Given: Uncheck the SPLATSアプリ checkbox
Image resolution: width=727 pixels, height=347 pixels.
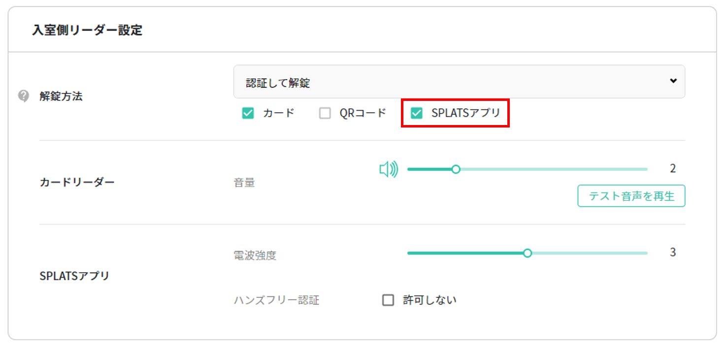Looking at the screenshot, I should 417,114.
